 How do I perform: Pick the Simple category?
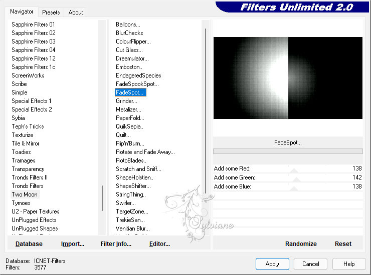20,92
